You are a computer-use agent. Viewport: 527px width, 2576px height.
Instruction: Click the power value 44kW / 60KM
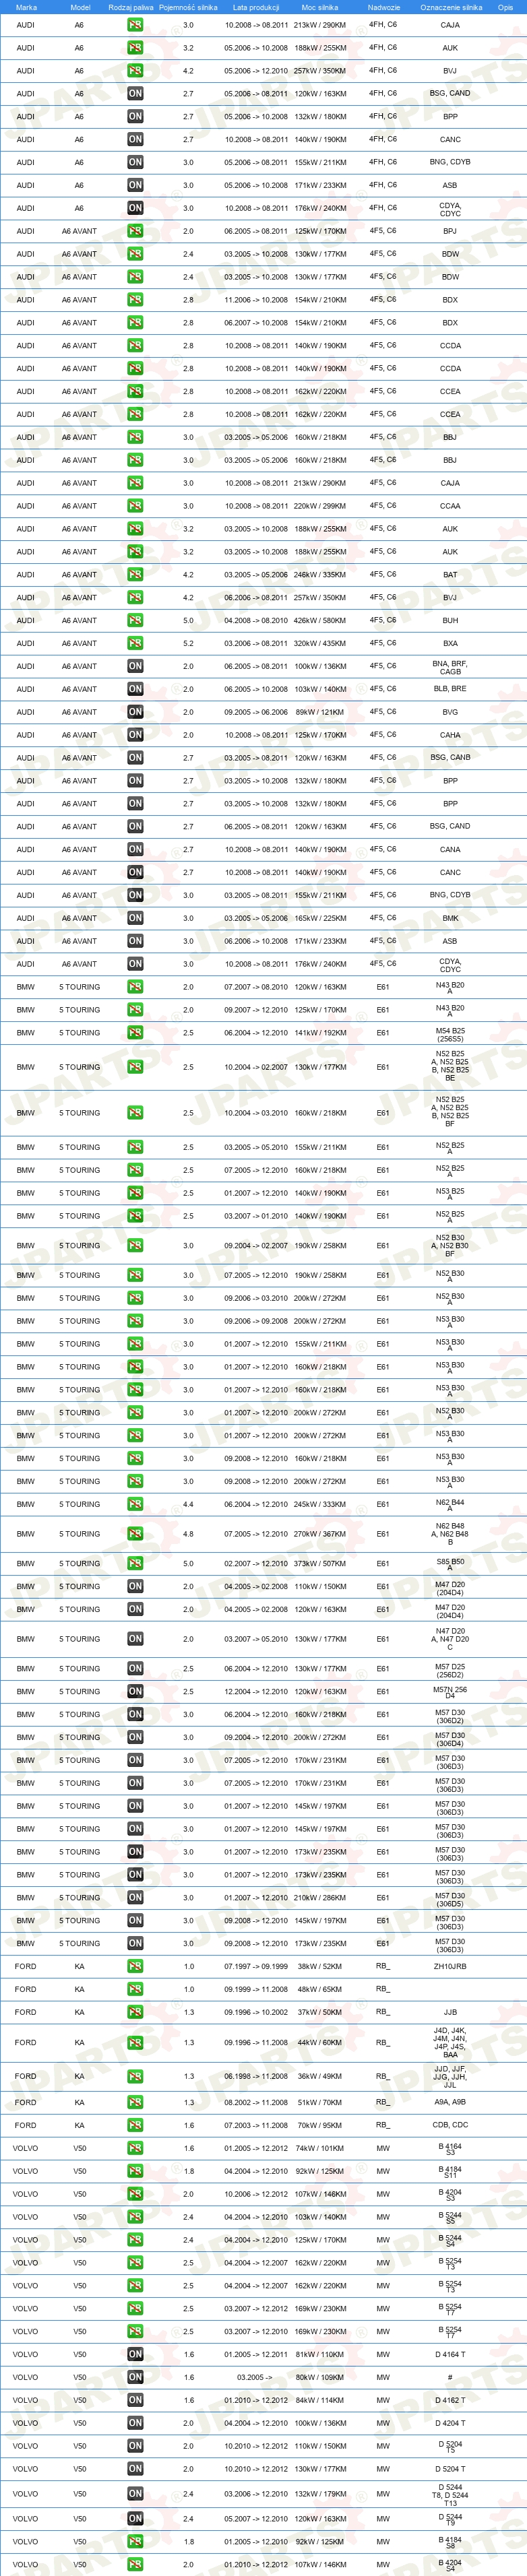(x=320, y=2043)
